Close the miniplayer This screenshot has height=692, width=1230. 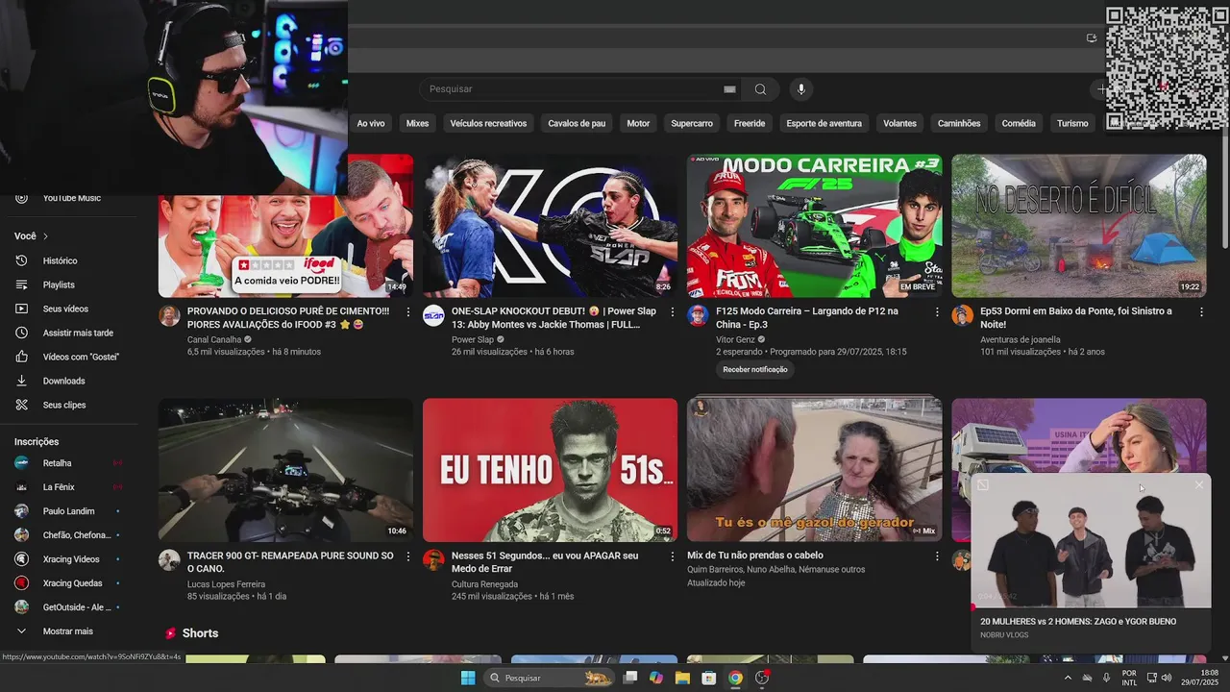coord(1198,485)
